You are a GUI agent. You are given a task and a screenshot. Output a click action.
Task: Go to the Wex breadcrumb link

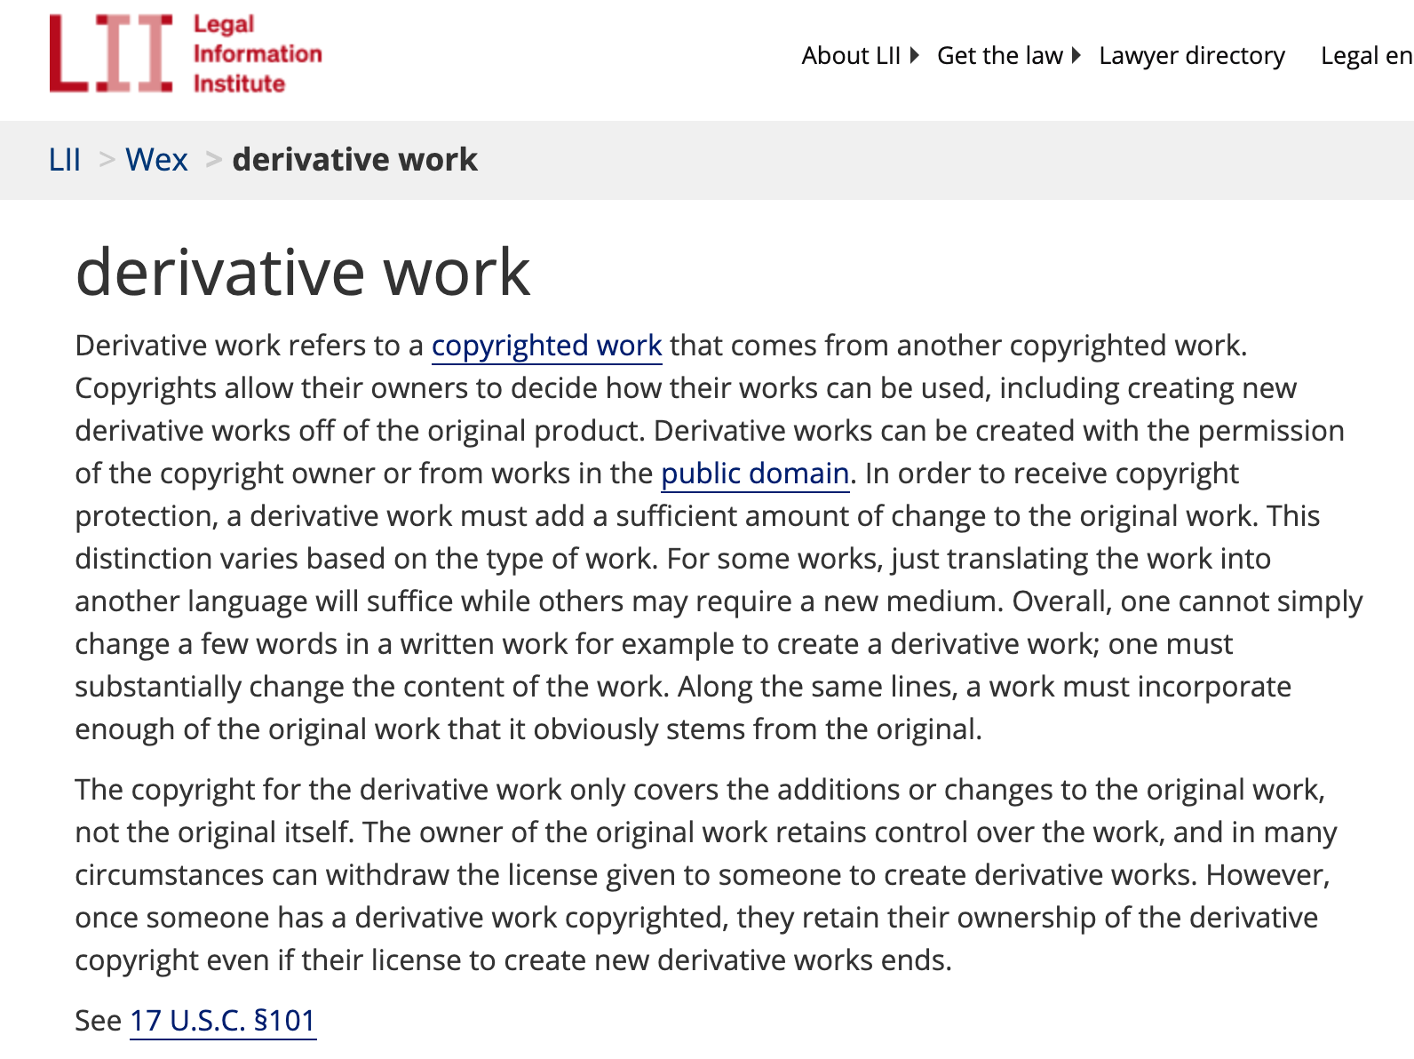tap(156, 160)
